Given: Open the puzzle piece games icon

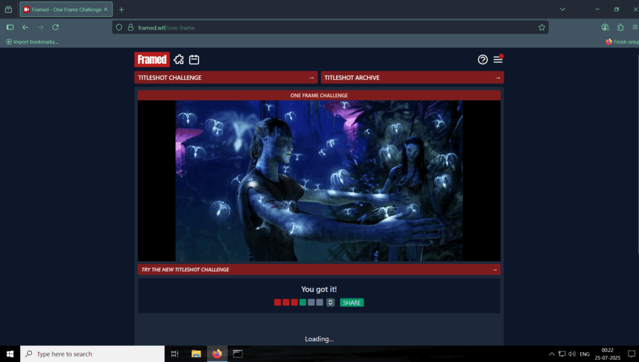Looking at the screenshot, I should 179,59.
